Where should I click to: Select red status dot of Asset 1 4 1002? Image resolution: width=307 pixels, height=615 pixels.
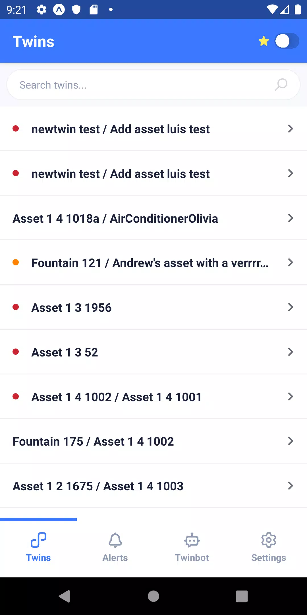pos(16,396)
